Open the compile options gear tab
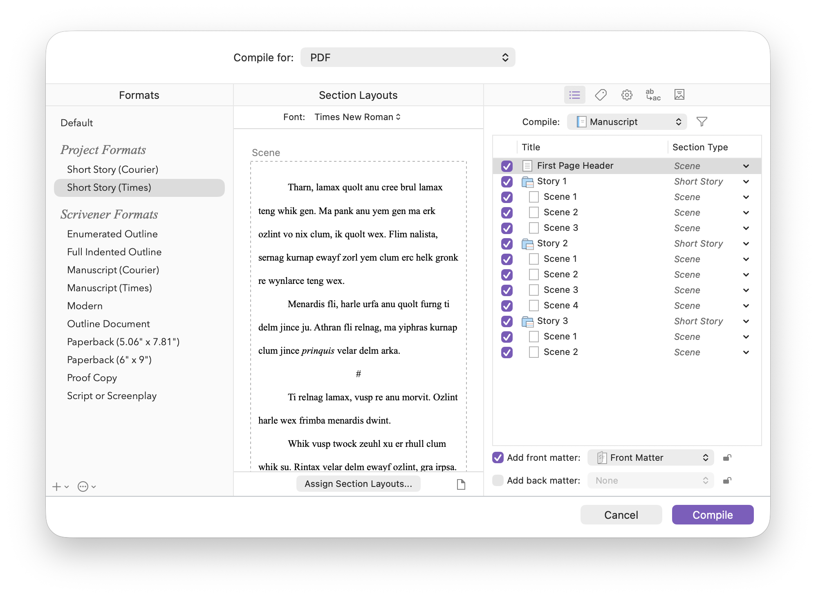 pyautogui.click(x=627, y=95)
